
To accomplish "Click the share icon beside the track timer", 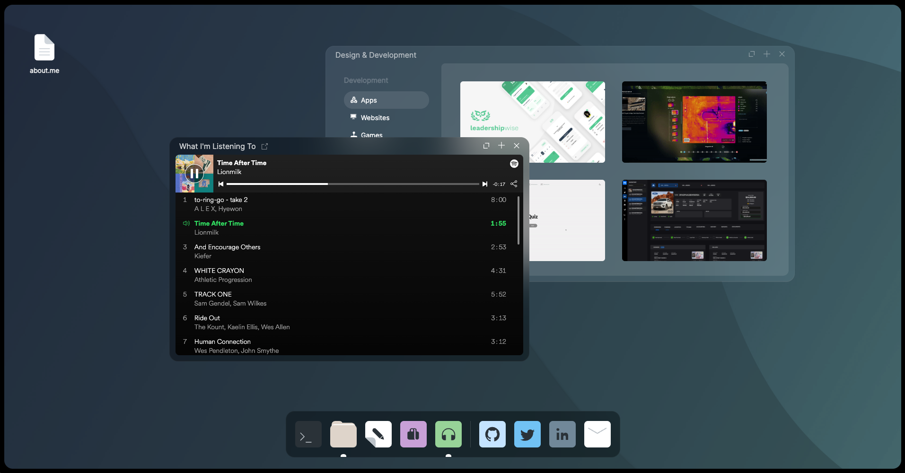I will click(513, 184).
